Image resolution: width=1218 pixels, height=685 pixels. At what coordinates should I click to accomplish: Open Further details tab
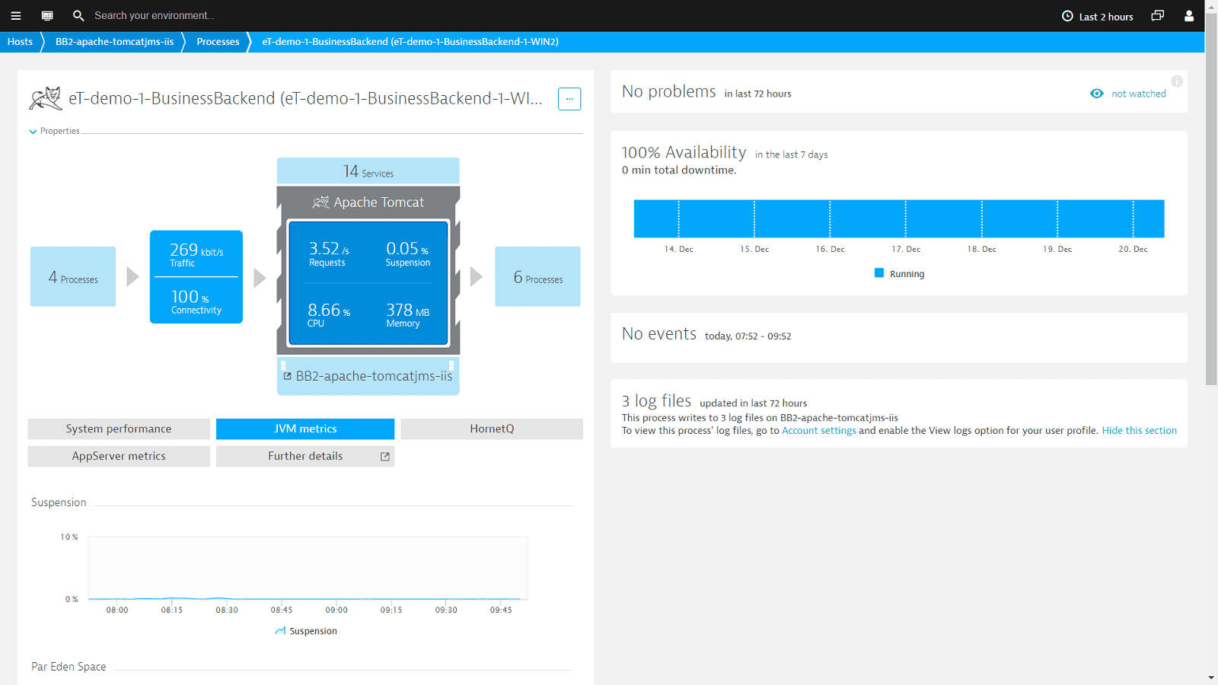pyautogui.click(x=305, y=456)
